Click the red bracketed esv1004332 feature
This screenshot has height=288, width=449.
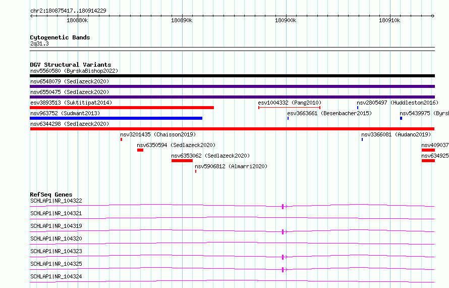289,108
